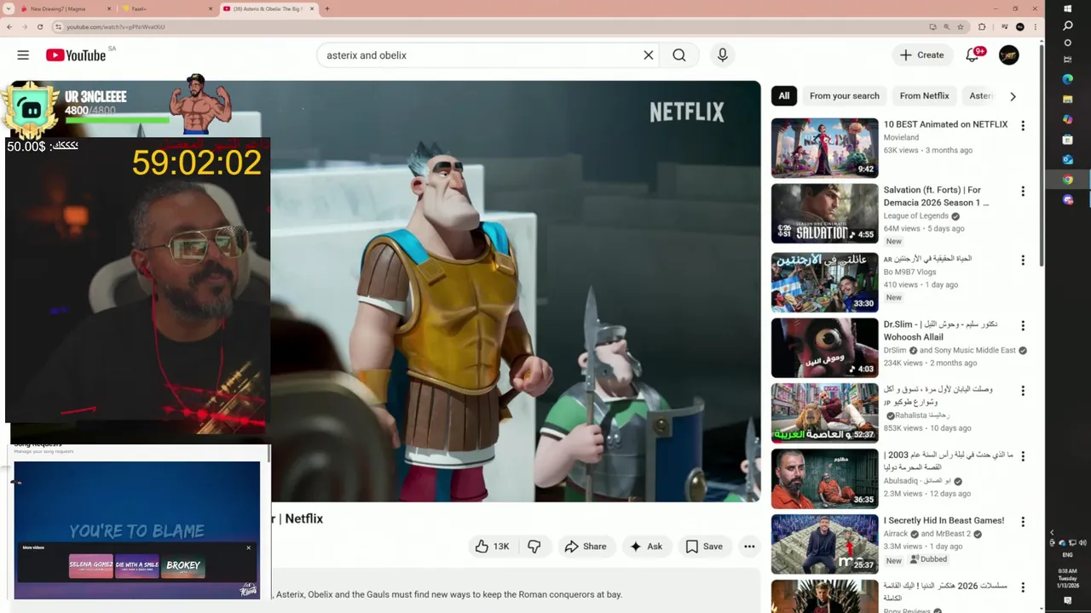
Task: Open the notifications bell
Action: [x=972, y=55]
